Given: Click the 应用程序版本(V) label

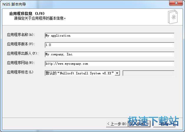Looking at the screenshot, I should pos(21,44).
